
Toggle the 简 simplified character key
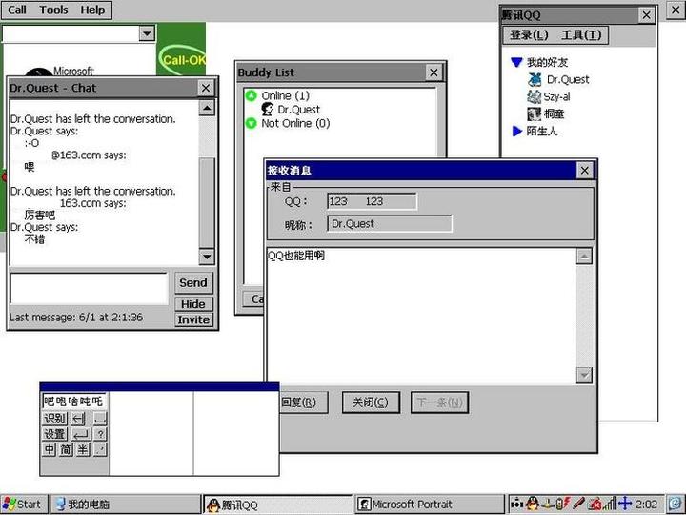(x=66, y=449)
